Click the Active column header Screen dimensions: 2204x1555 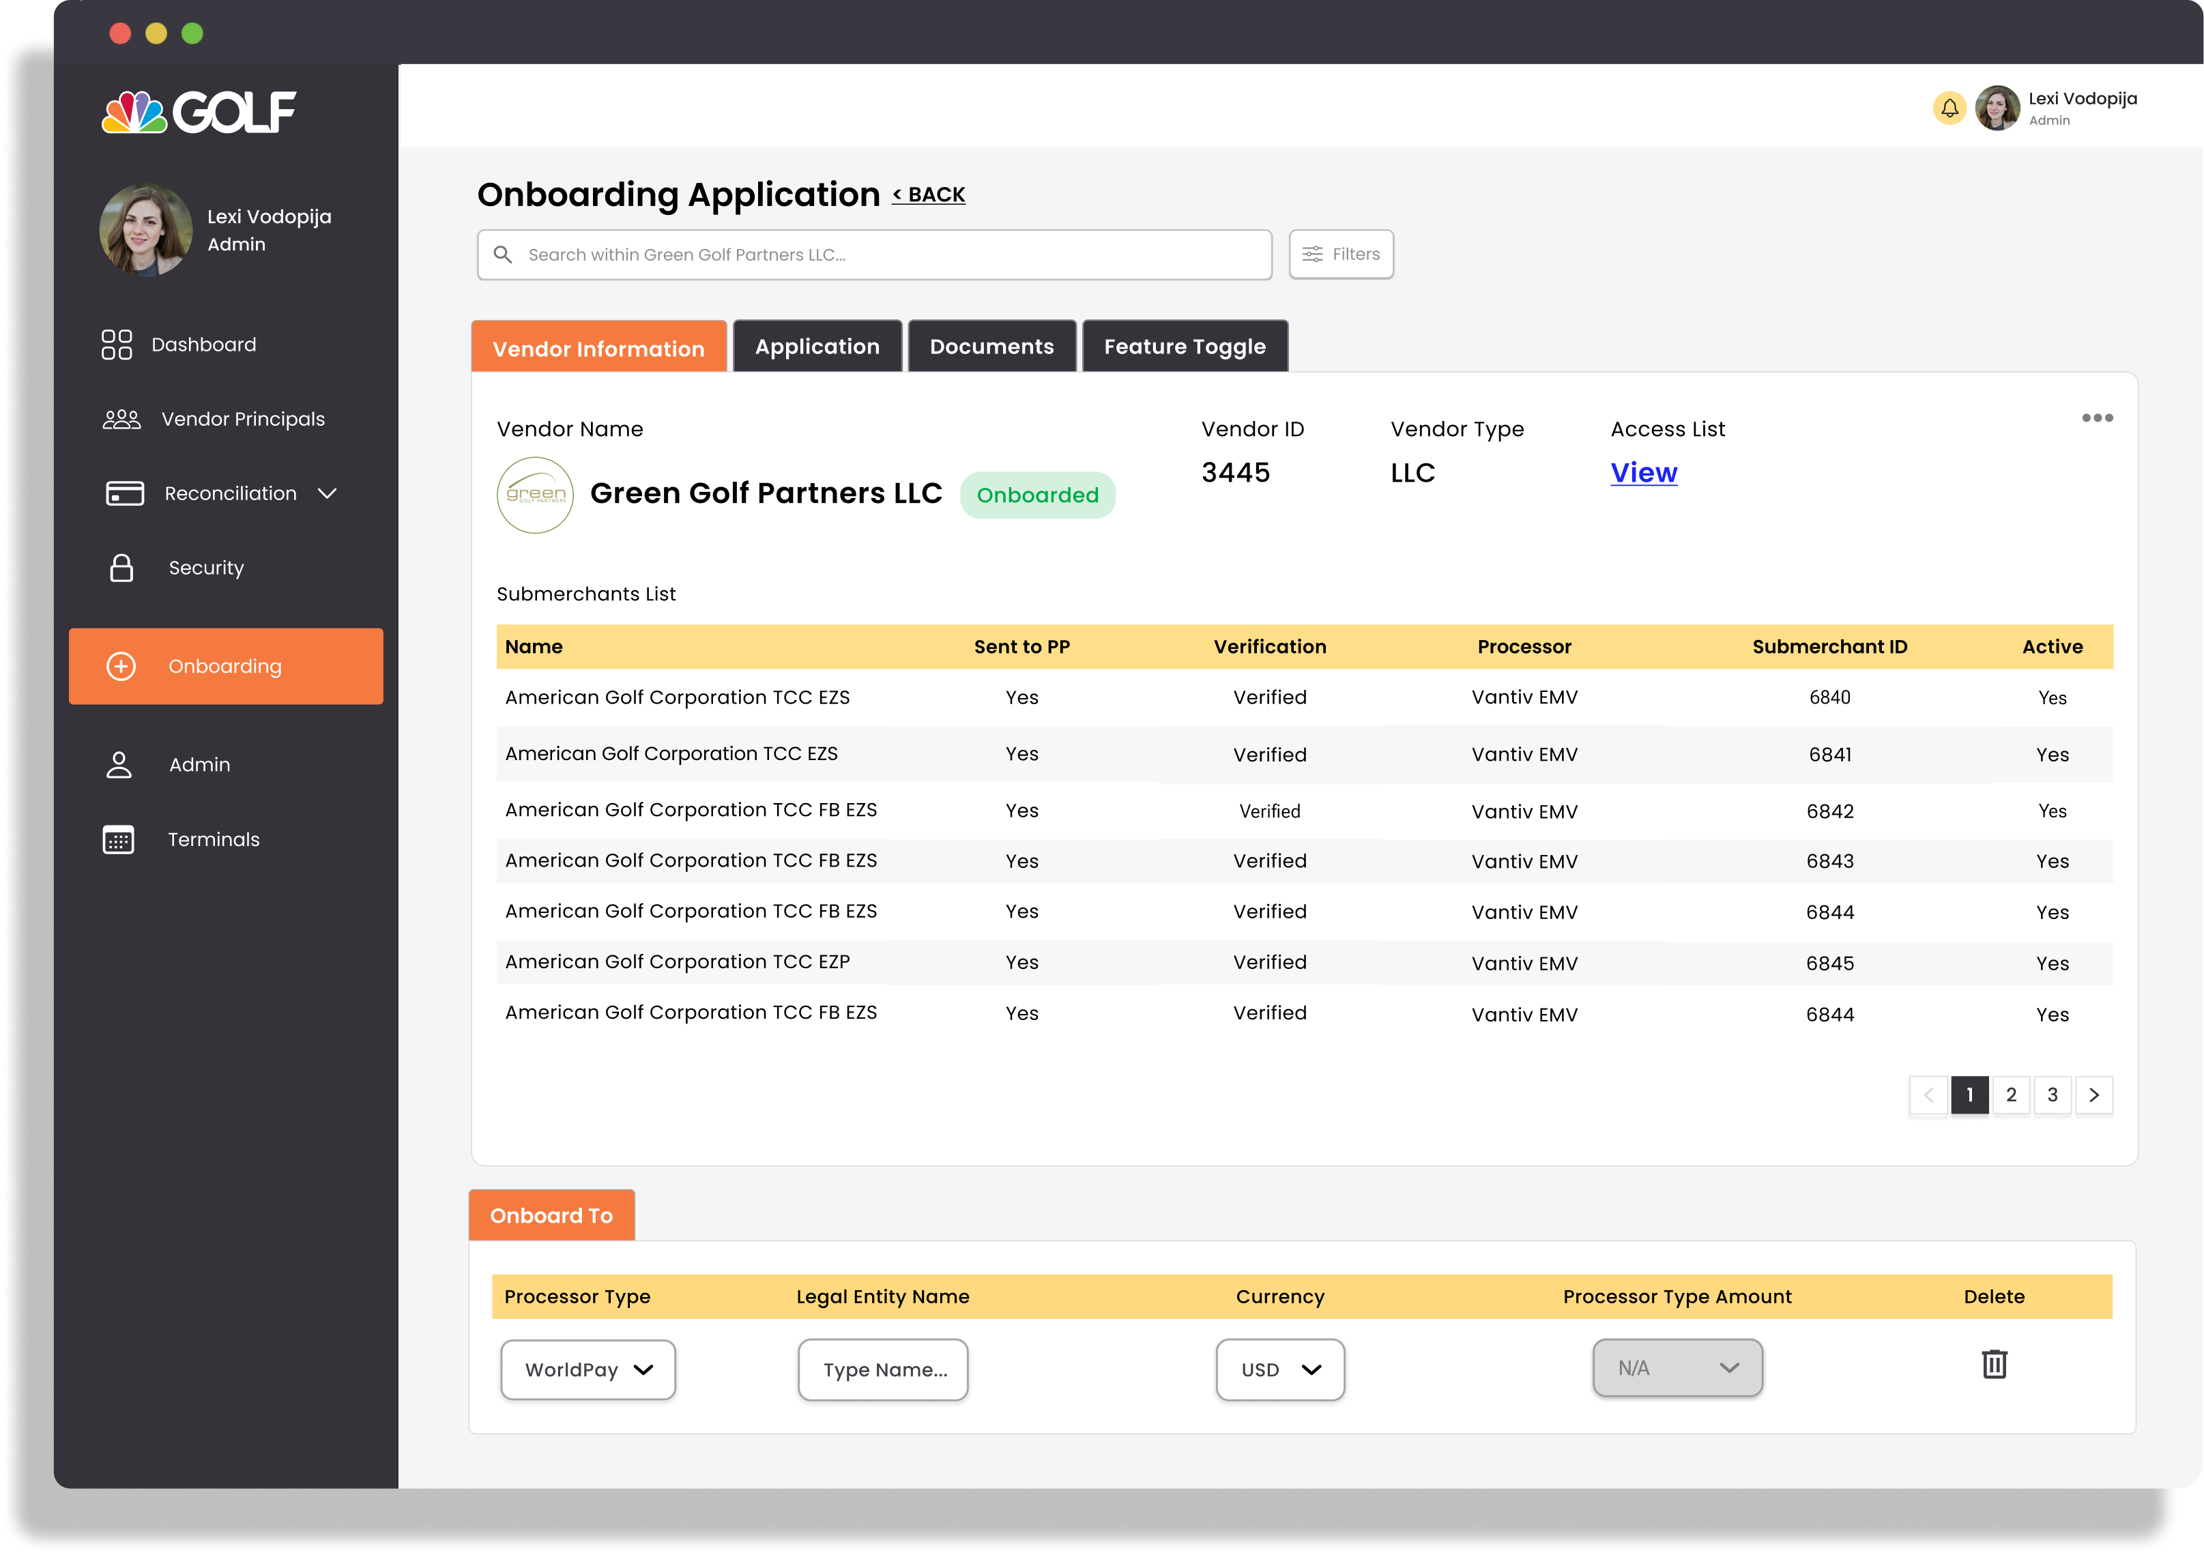[2053, 647]
